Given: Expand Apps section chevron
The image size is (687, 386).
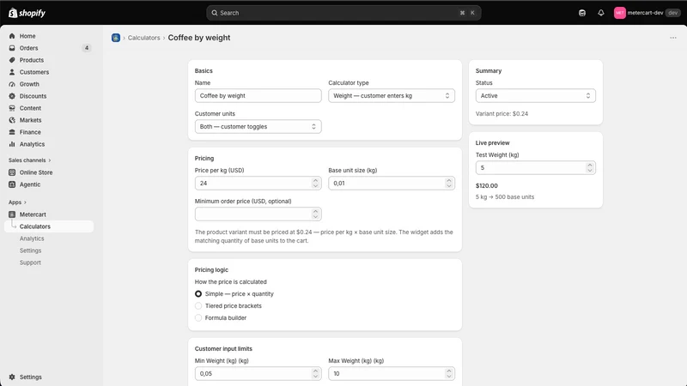Looking at the screenshot, I should [x=25, y=202].
